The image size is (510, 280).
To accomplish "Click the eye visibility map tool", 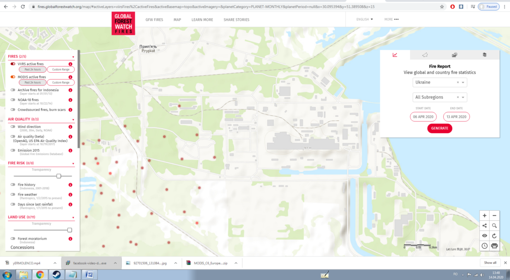I will tap(484, 236).
